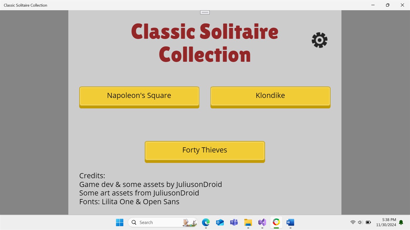
Task: Open Microsoft Word from the taskbar
Action: click(x=290, y=222)
